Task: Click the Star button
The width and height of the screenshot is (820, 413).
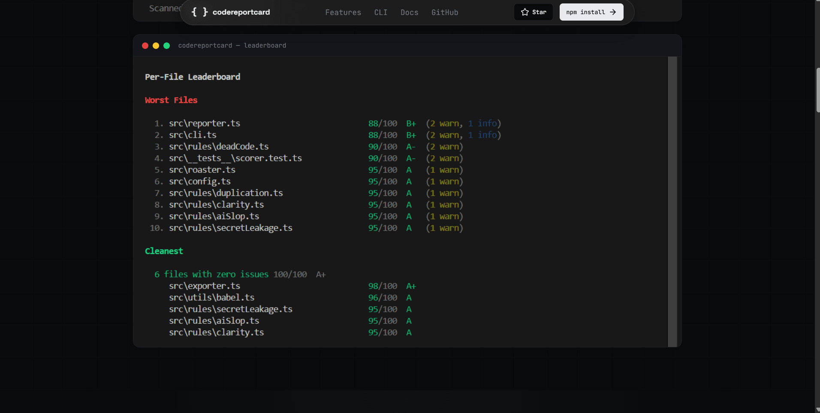Action: pyautogui.click(x=533, y=12)
